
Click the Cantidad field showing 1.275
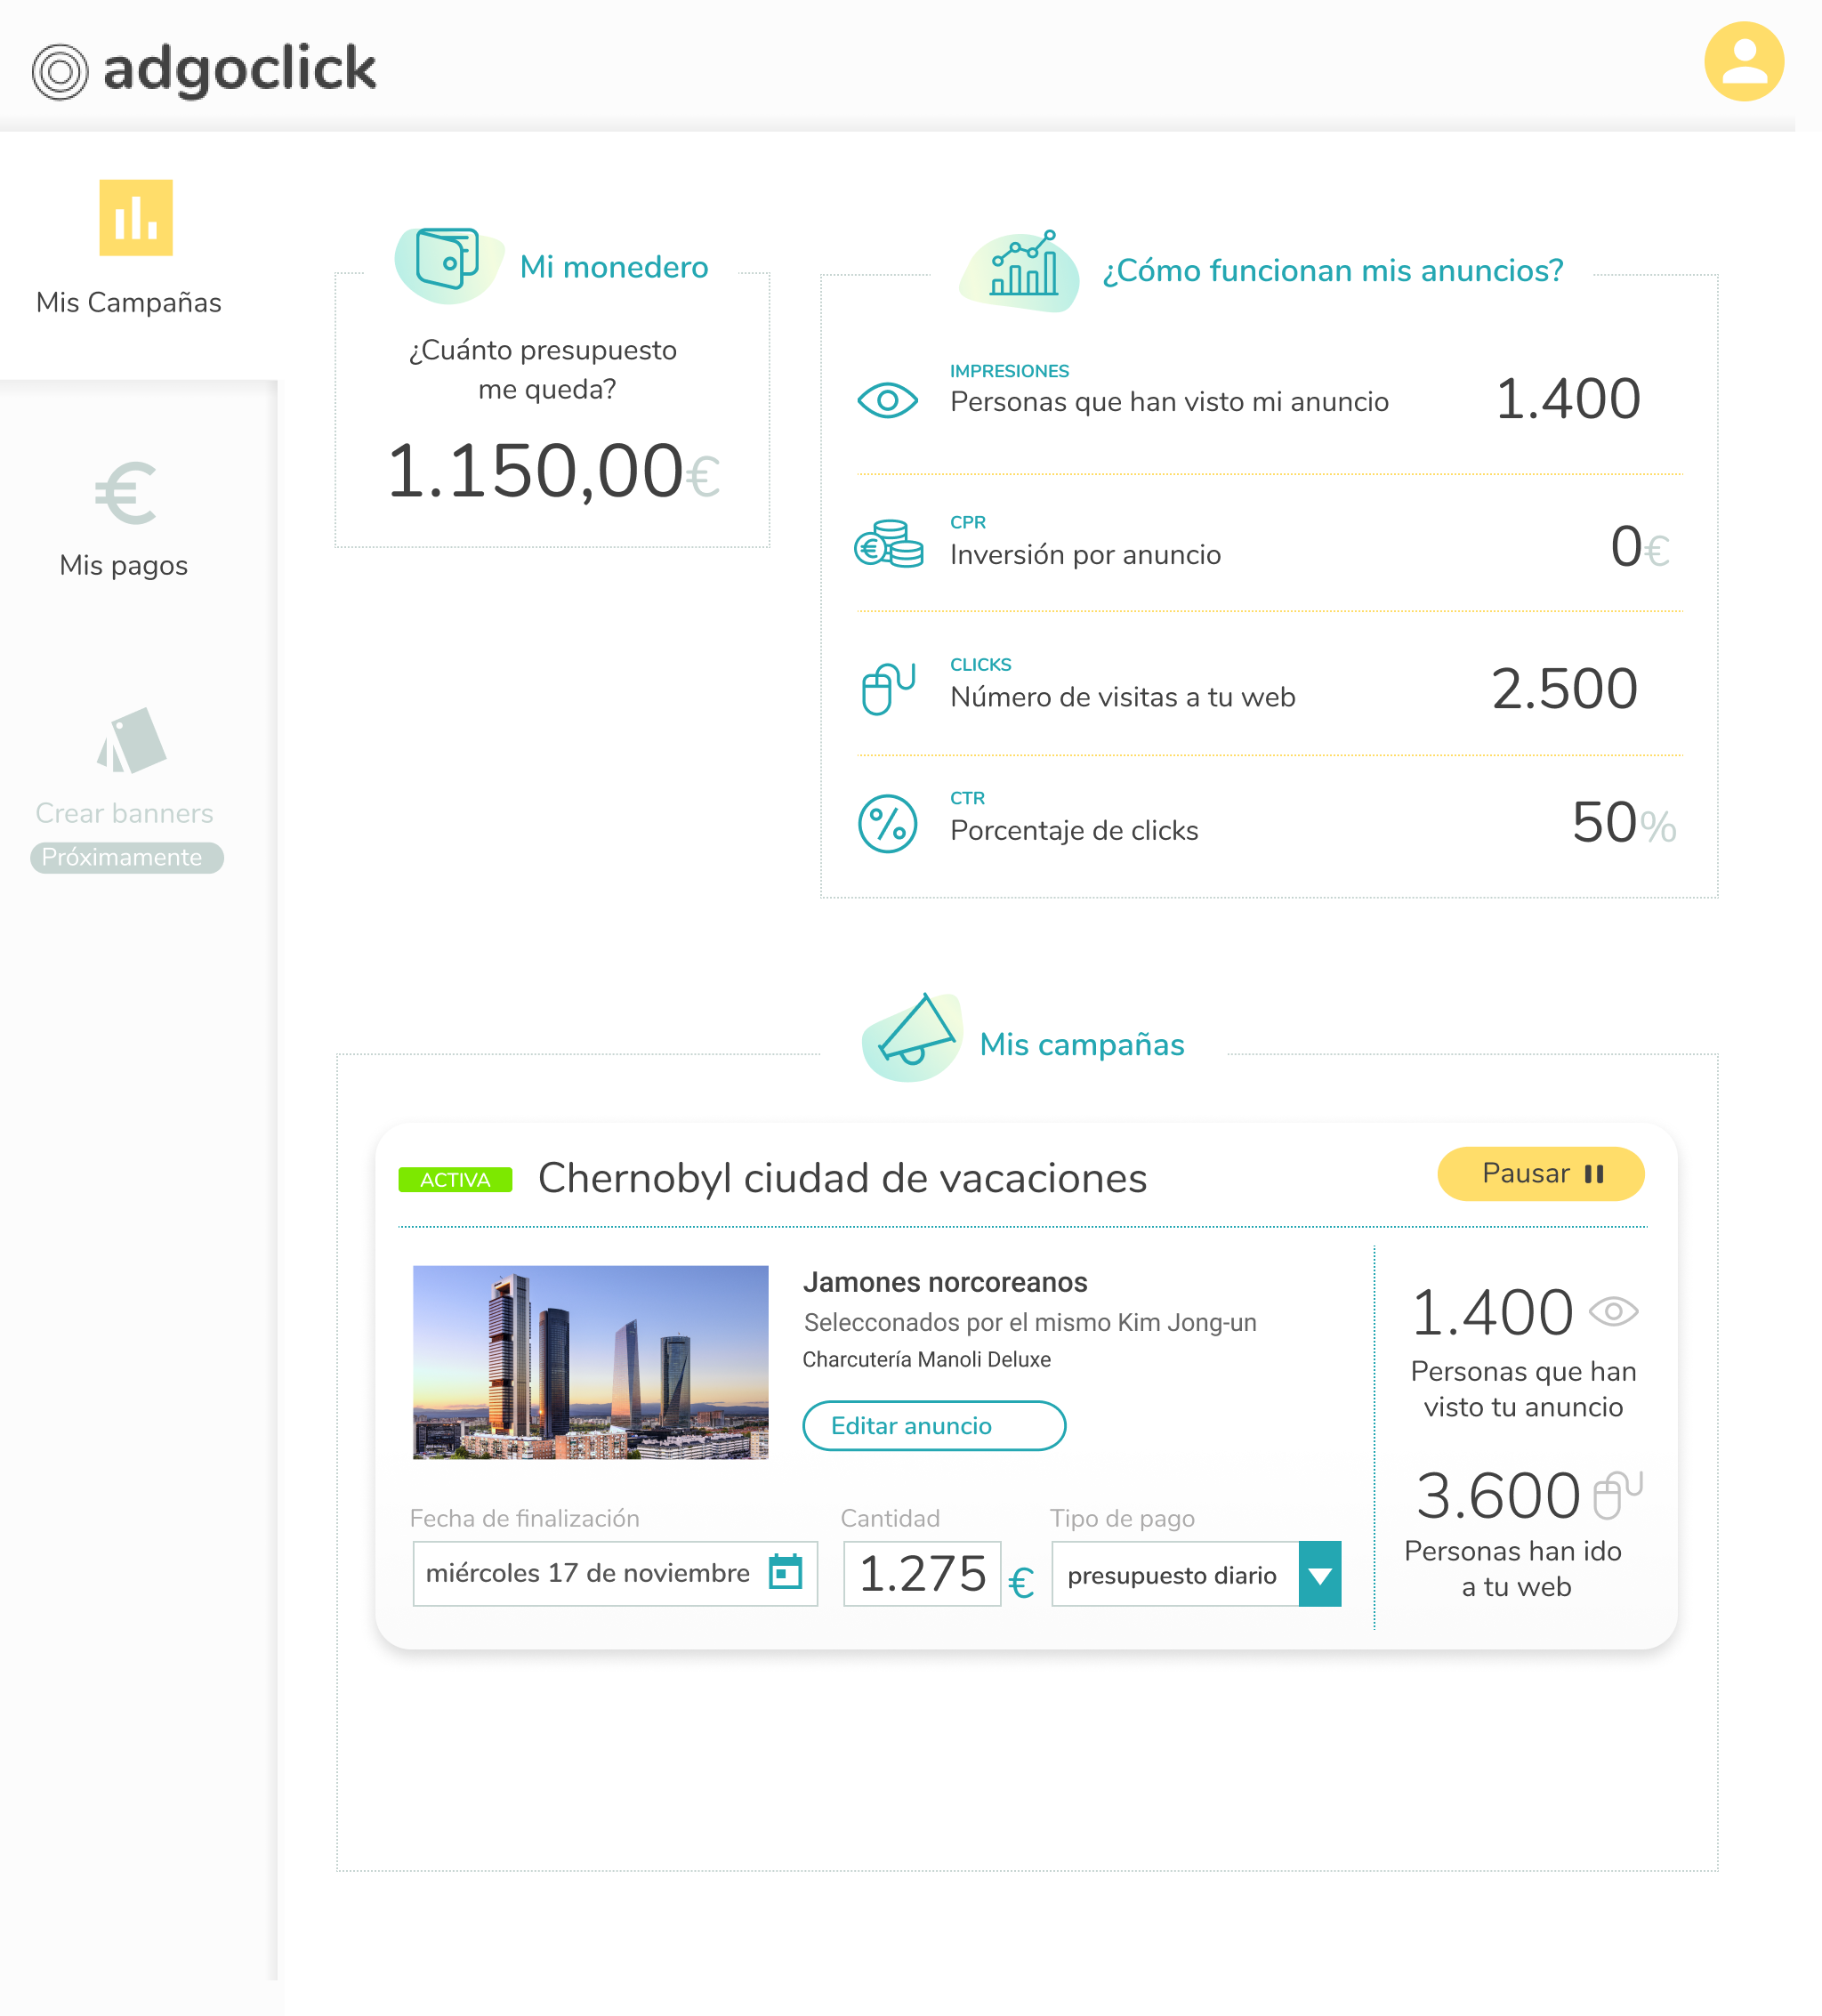(x=921, y=1573)
